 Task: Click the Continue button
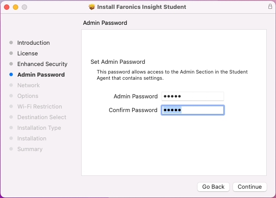coord(250,187)
